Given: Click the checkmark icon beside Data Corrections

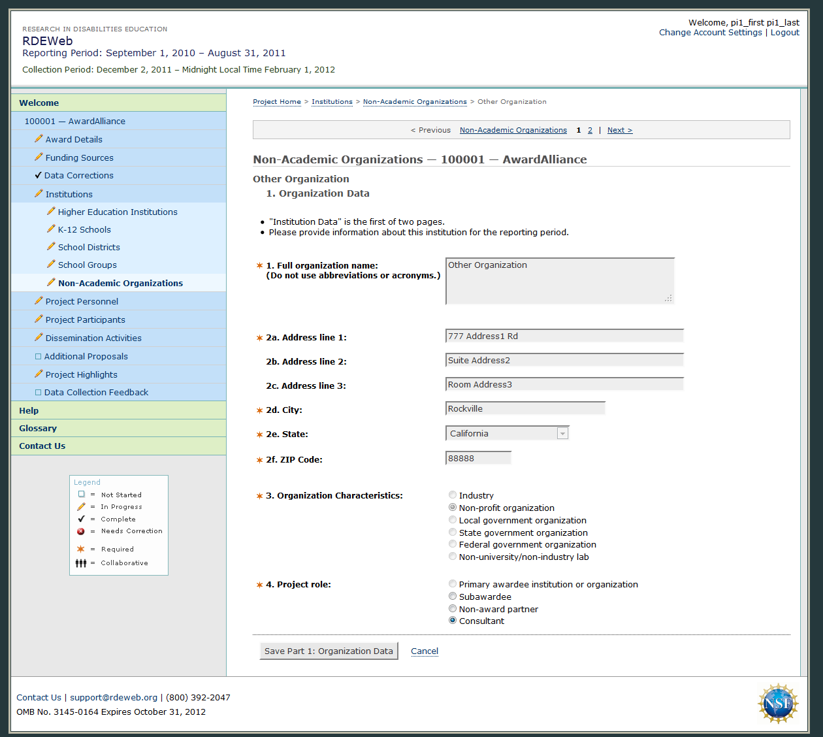Looking at the screenshot, I should tap(38, 175).
